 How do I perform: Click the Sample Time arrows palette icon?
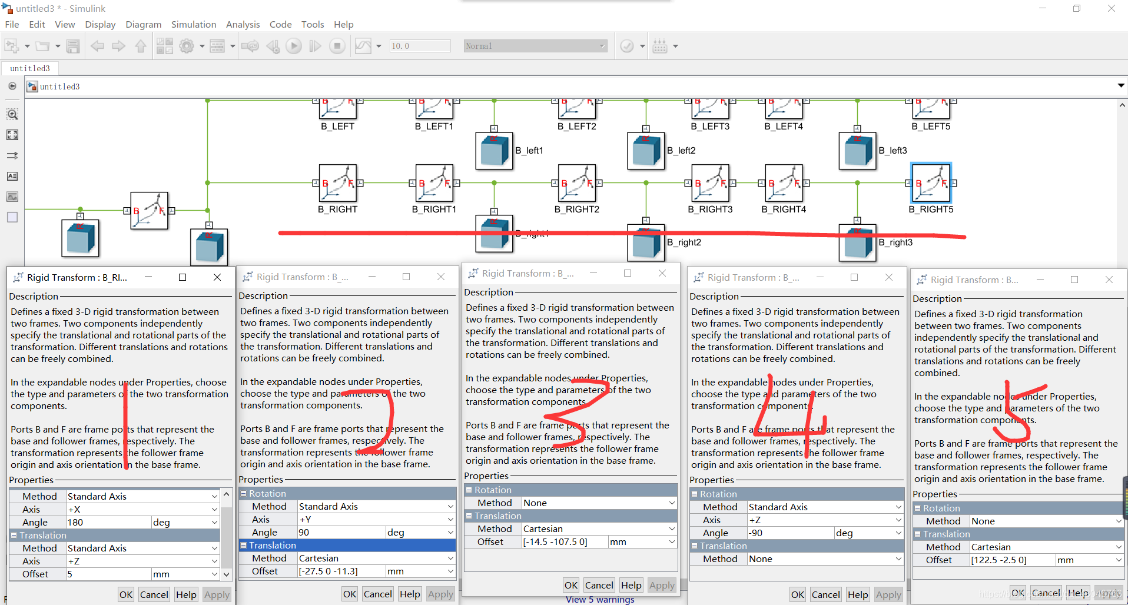(x=12, y=155)
